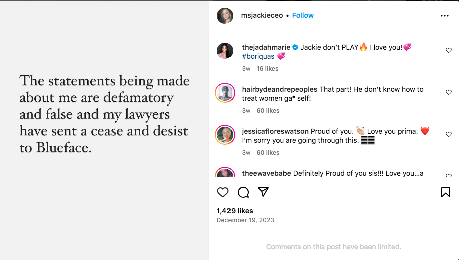This screenshot has height=260, width=459.
Task: Open thejadahmarie username link
Action: coord(266,47)
